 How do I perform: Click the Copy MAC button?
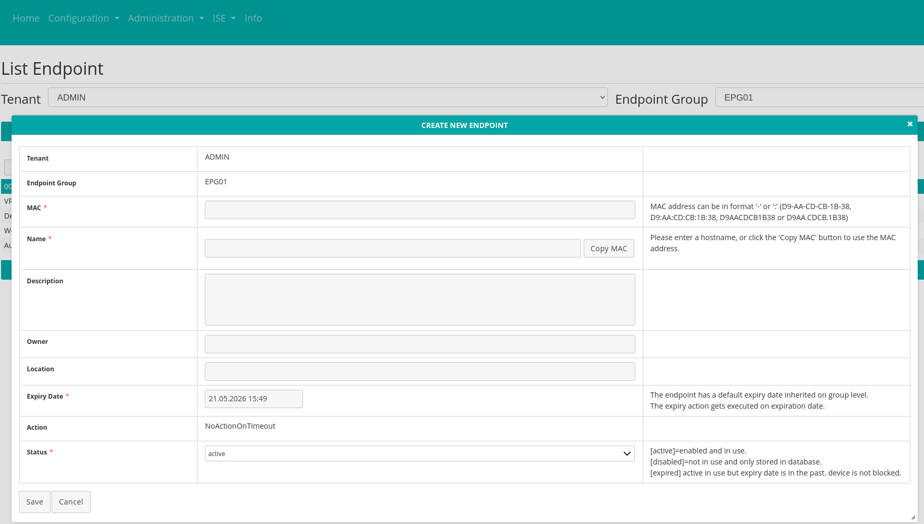[x=608, y=249]
